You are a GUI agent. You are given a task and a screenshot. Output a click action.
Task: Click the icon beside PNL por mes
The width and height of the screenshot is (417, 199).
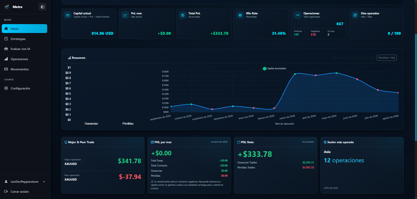(152, 142)
